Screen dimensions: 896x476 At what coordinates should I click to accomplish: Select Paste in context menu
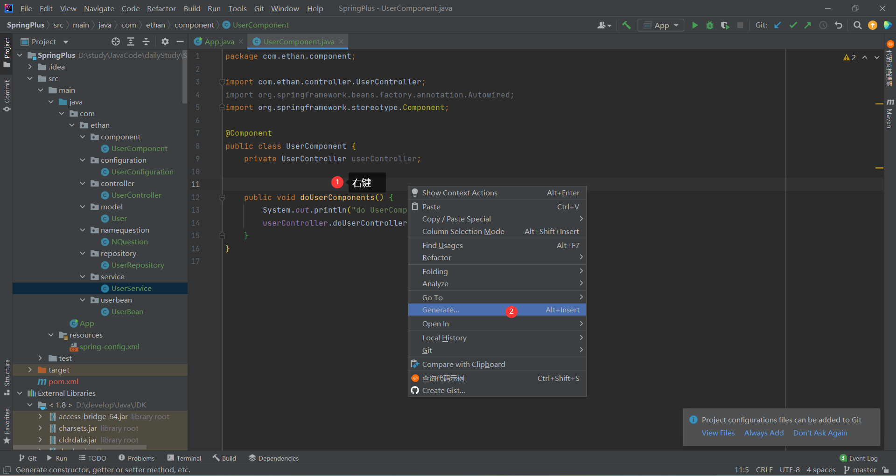(x=497, y=207)
